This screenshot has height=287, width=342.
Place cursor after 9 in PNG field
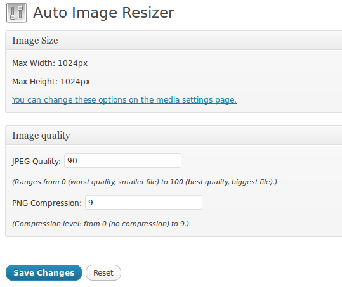94,203
